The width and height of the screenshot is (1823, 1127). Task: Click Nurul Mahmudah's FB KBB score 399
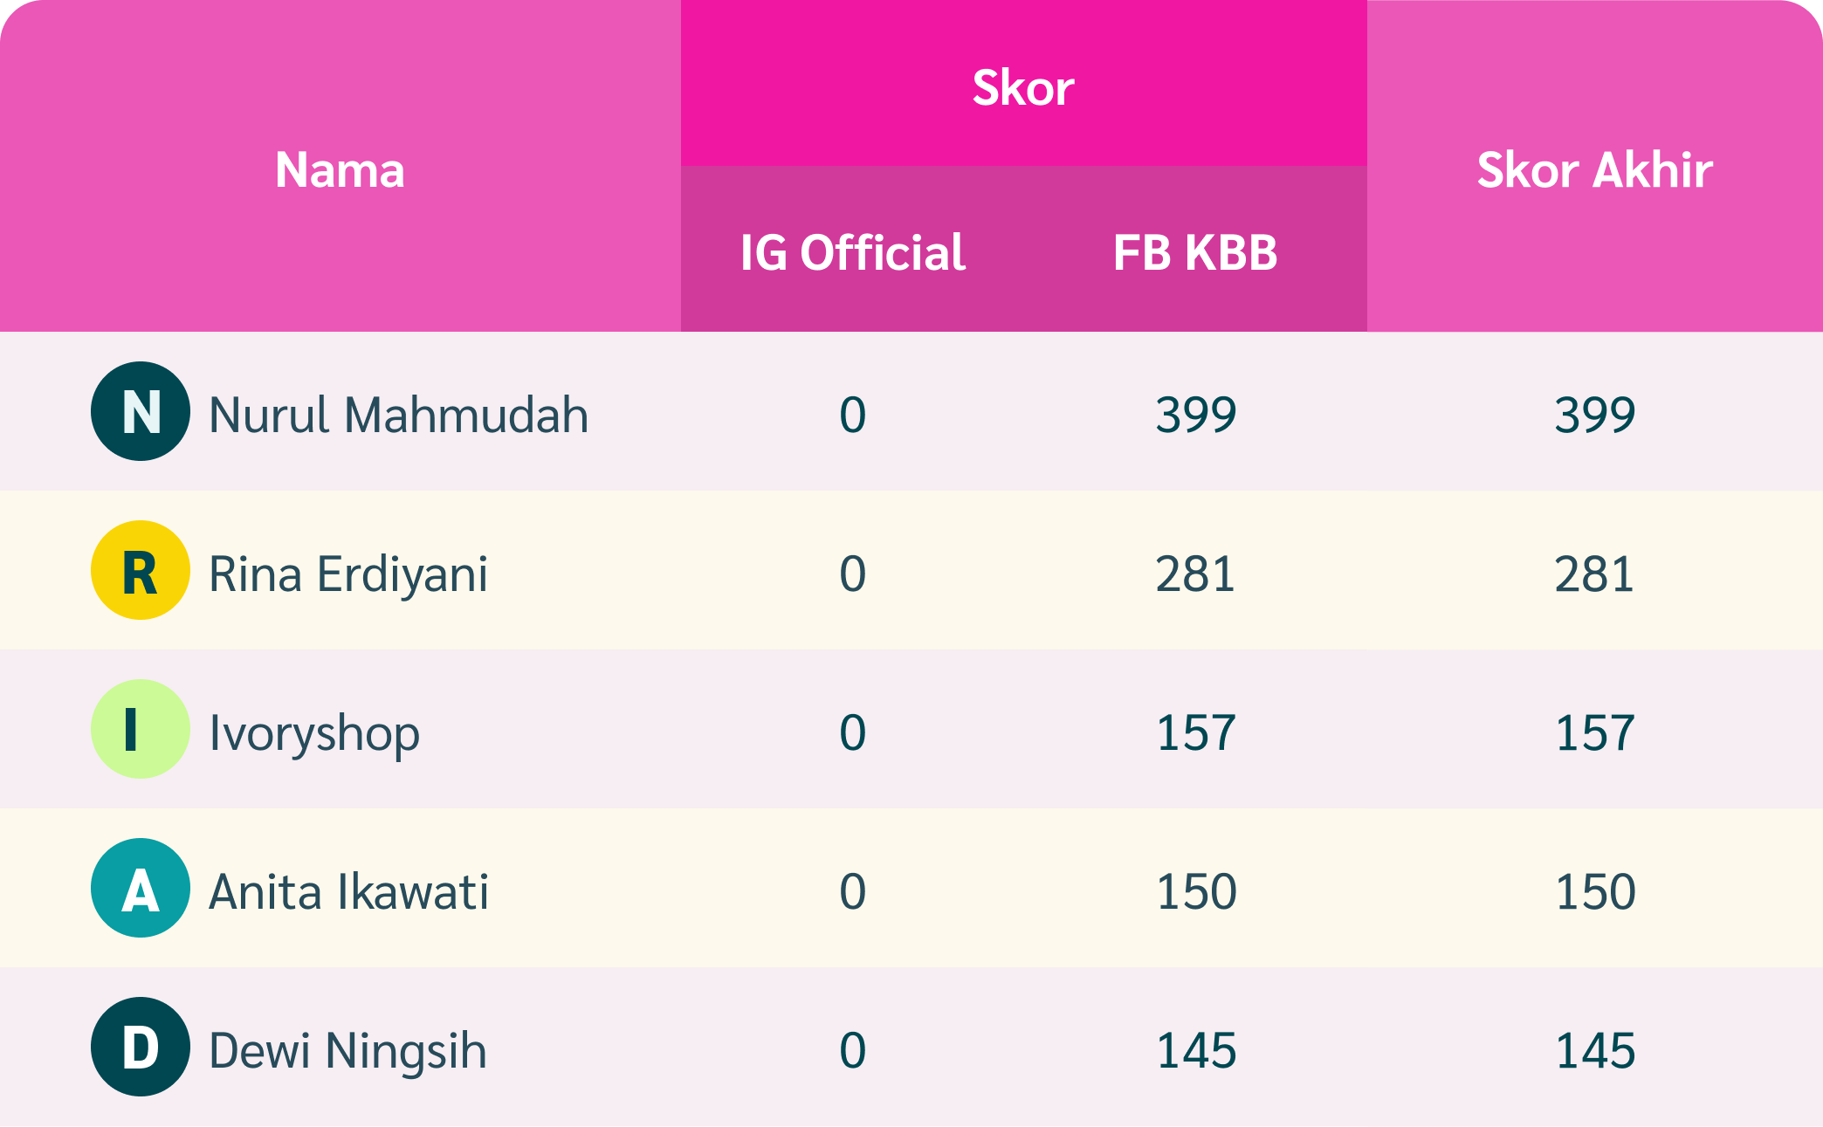[x=1196, y=415]
